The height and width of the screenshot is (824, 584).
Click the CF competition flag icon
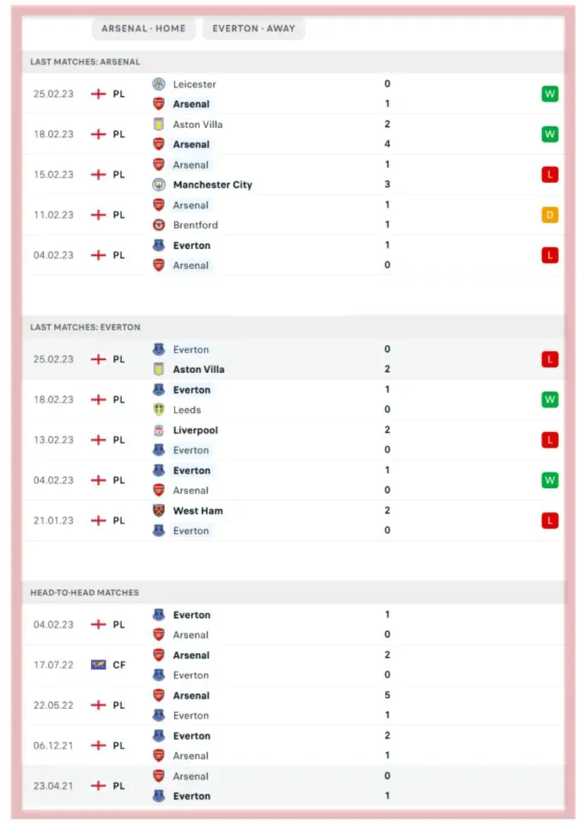pos(98,665)
